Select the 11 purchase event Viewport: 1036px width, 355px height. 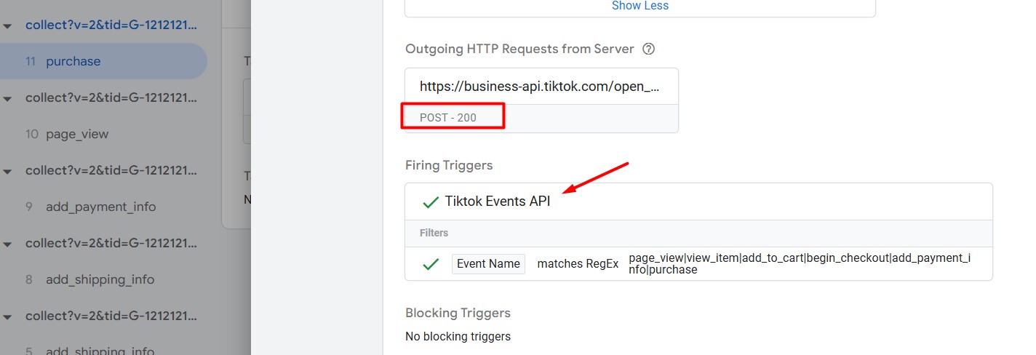(x=103, y=61)
